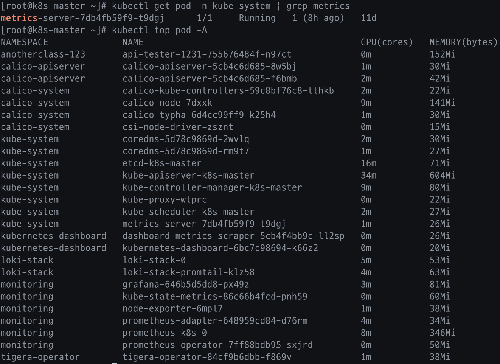Click the NAMESPACE column header
Viewport: 500px width, 364px height.
point(24,42)
